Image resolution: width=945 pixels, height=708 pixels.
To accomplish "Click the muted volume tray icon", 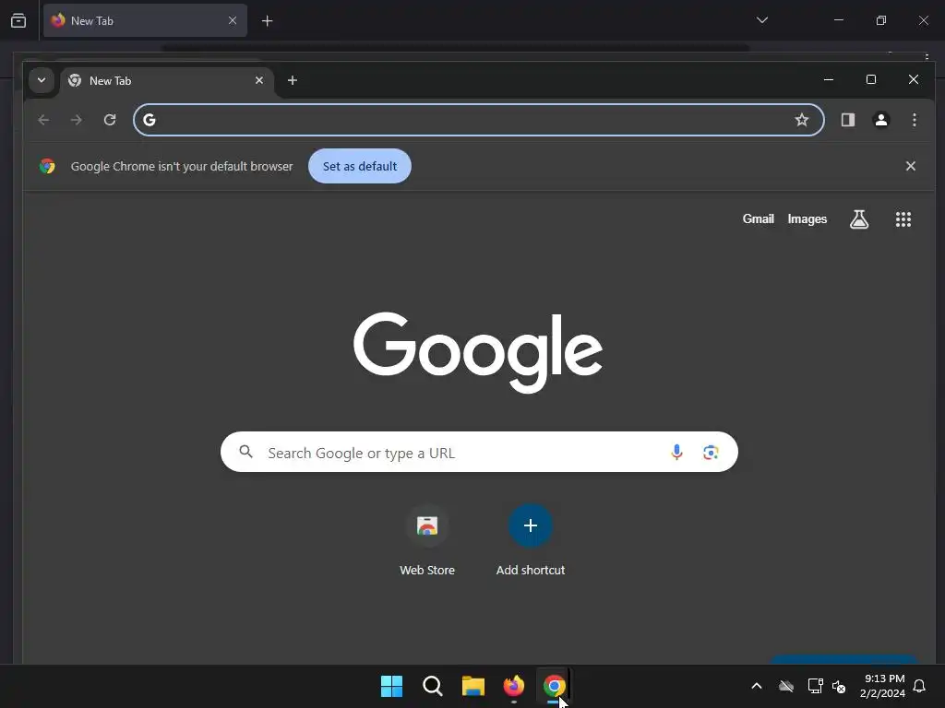I will coord(838,686).
